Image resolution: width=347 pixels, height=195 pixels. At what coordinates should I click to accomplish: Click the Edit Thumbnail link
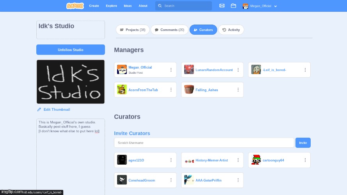point(57,110)
